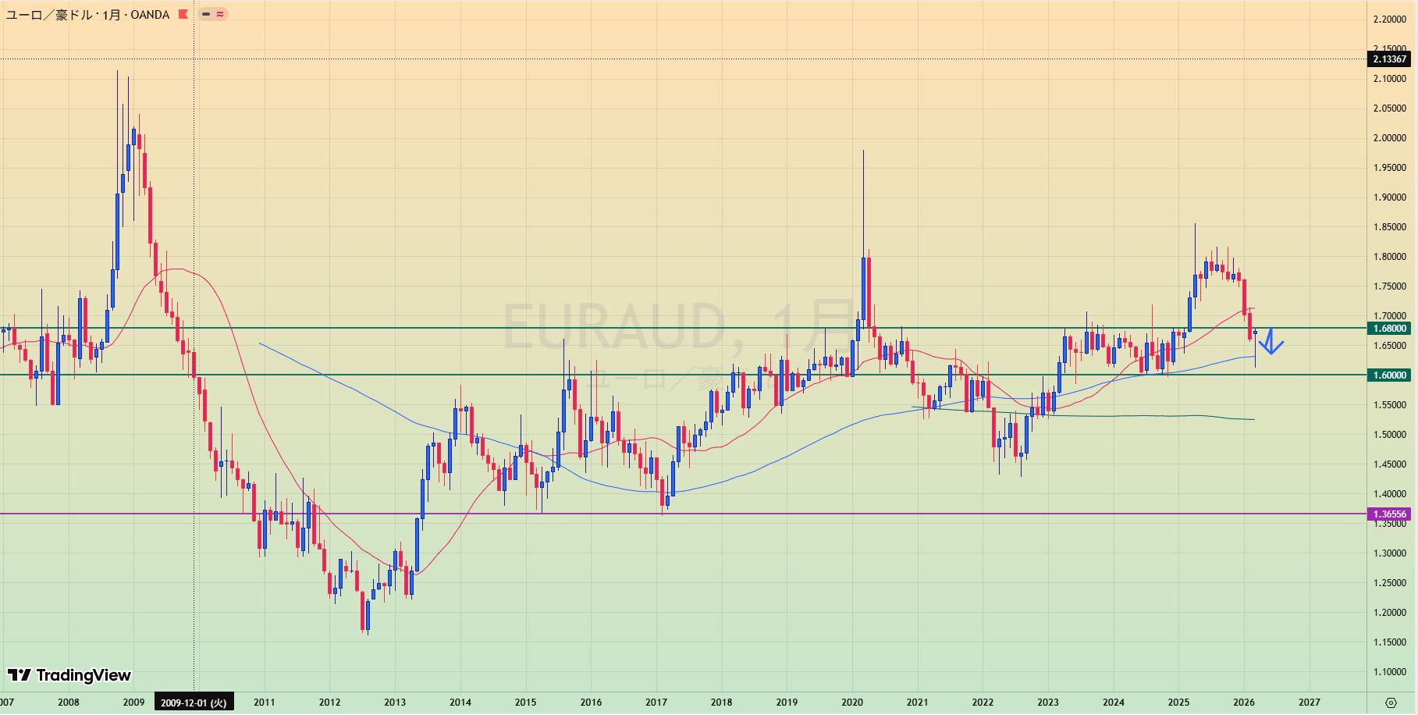Screen dimensions: 1418x715
Task: Click the 2027 label on the time axis
Action: tap(1309, 703)
